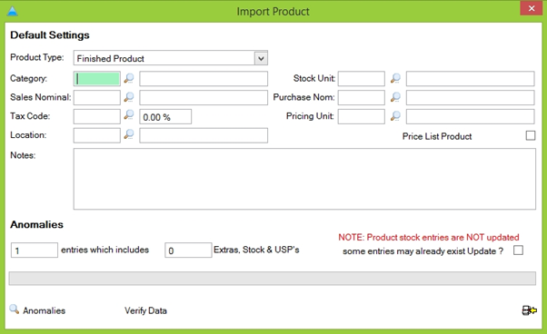Click the Category description field
Screen dimensions: 547x334
pyautogui.click(x=204, y=79)
